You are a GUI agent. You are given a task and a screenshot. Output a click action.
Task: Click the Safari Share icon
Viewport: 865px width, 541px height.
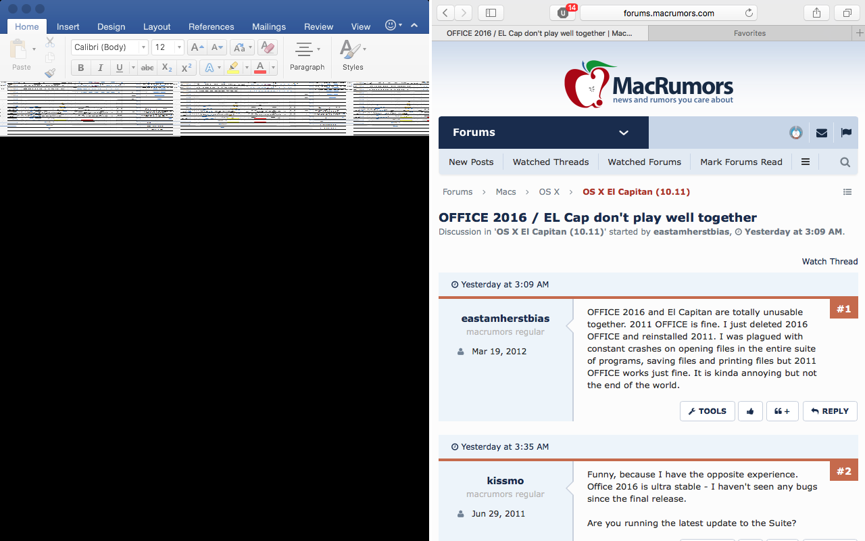tap(816, 13)
